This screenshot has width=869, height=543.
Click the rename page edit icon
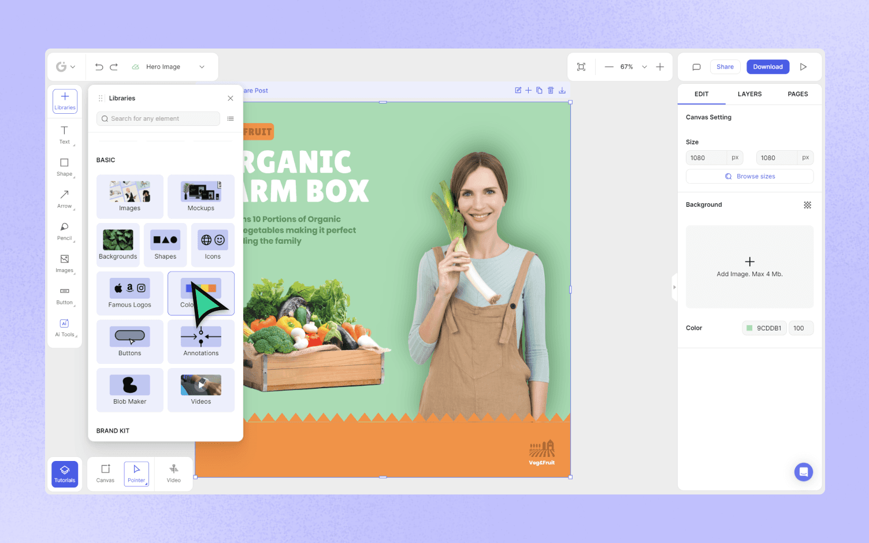point(518,90)
